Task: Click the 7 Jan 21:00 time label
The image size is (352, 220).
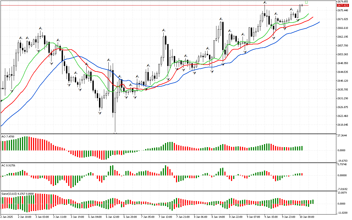Action: (183, 217)
